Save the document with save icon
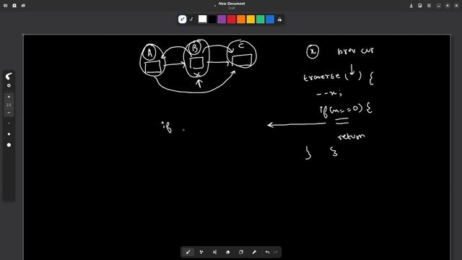The image size is (462, 260). tap(420, 6)
